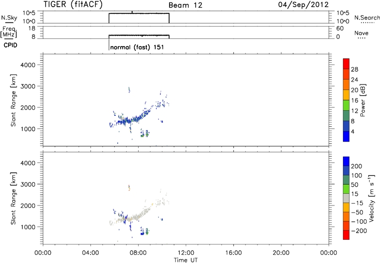Image resolution: width=380 pixels, height=263 pixels.
Task: Click the "16:00" time axis label
Action: pyautogui.click(x=233, y=253)
